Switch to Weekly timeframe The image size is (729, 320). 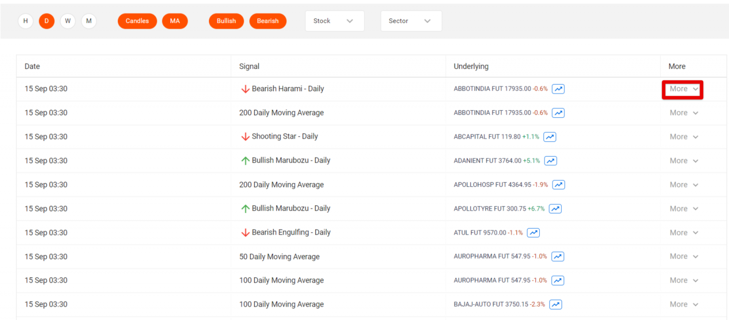[67, 21]
